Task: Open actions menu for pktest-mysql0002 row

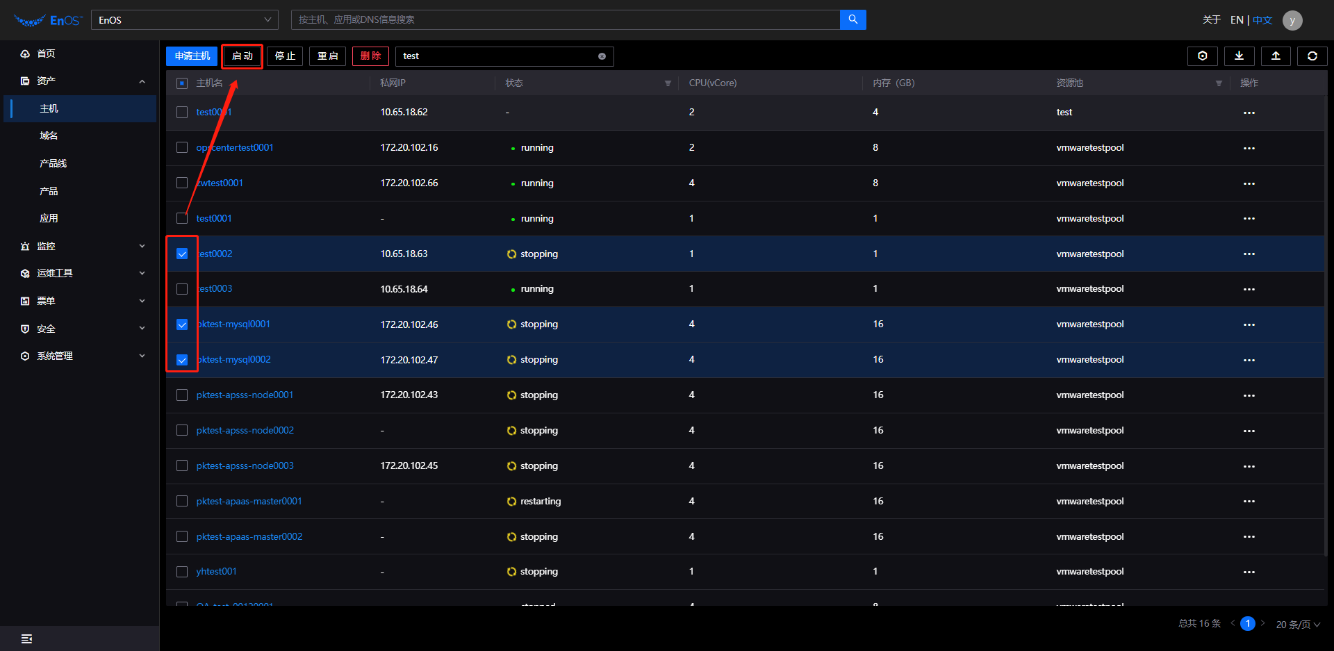Action: [x=1249, y=360]
